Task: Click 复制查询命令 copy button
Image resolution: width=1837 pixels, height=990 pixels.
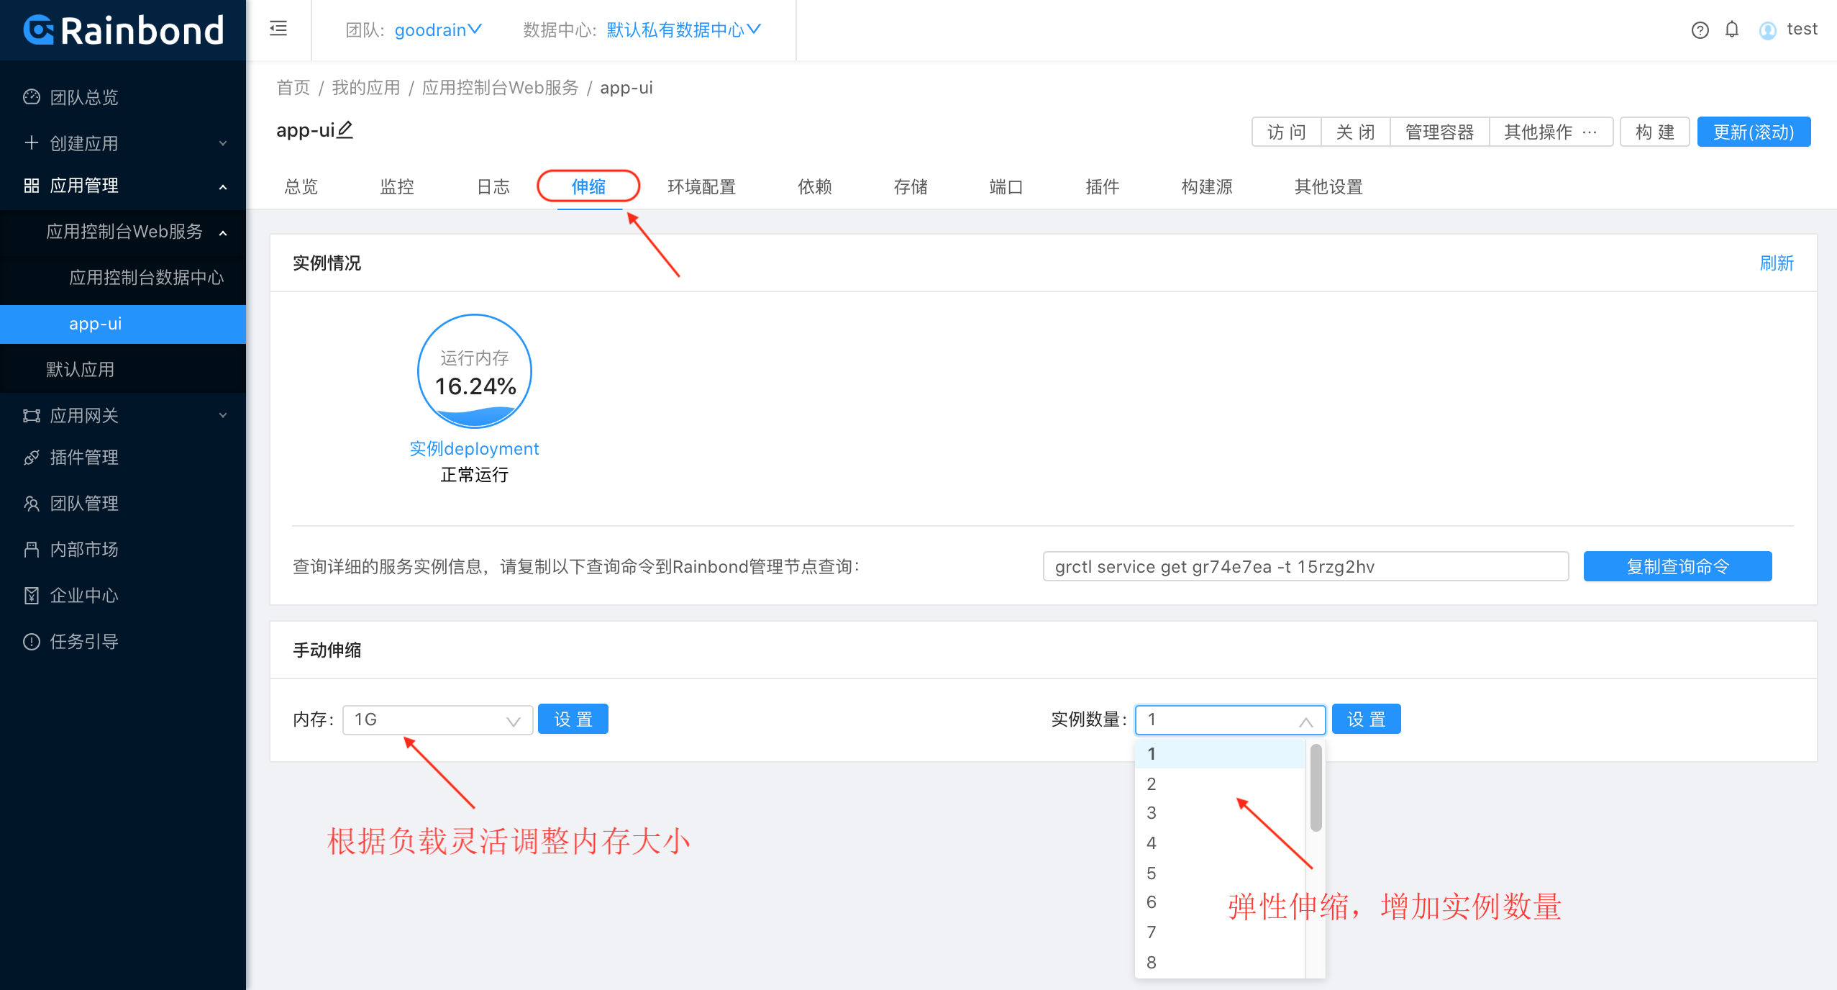Action: (x=1677, y=566)
